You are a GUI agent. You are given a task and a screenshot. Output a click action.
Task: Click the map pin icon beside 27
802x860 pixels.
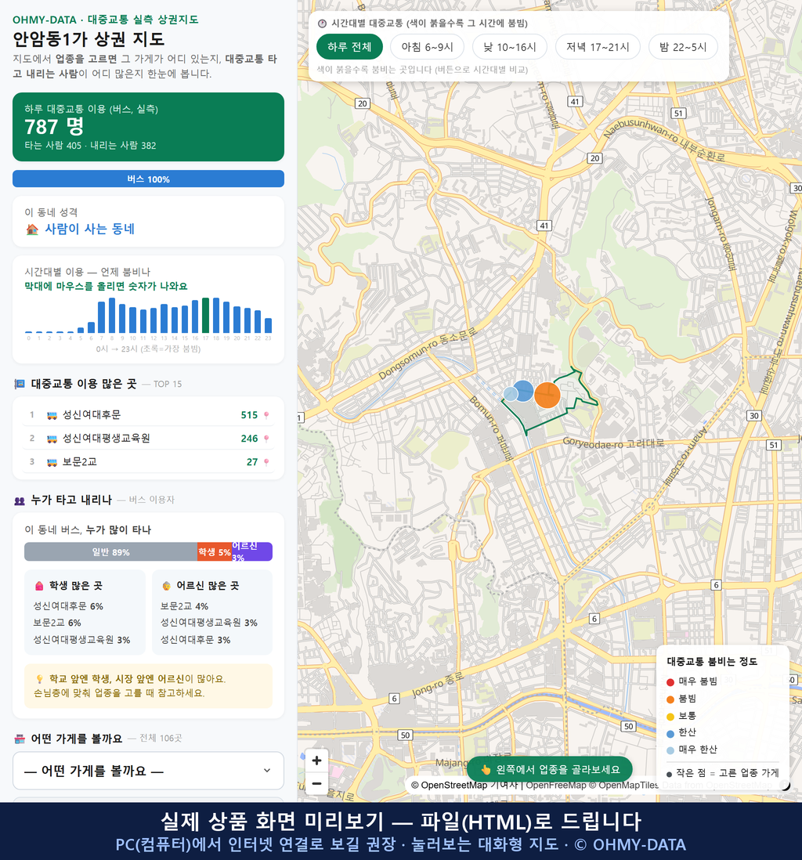pos(266,462)
